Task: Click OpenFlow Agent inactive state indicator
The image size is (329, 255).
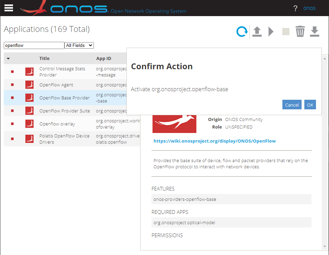Action: 12,85
